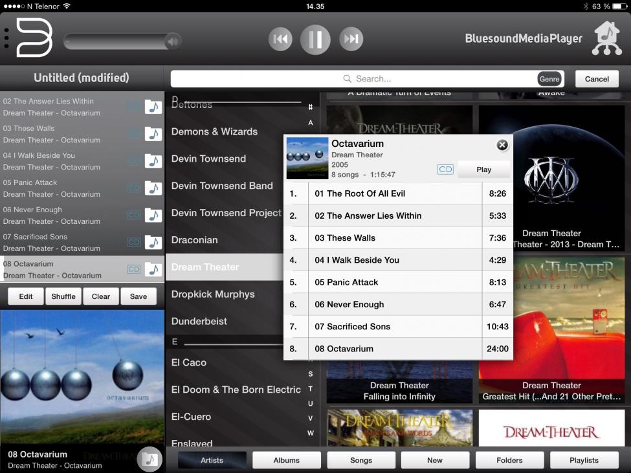
Task: Skip to the previous track
Action: click(280, 39)
